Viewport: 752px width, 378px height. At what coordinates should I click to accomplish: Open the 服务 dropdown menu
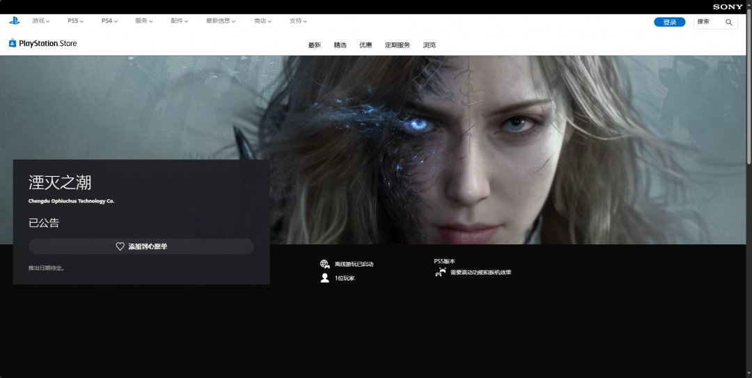point(144,21)
